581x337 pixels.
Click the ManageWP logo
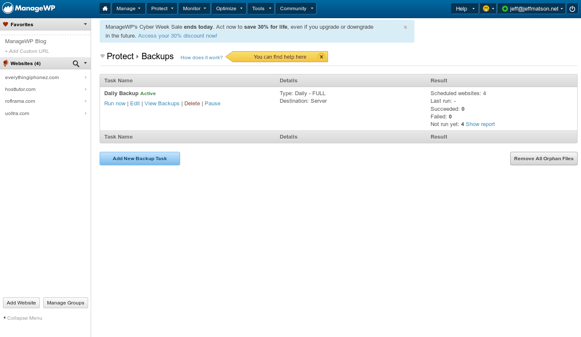tap(29, 8)
